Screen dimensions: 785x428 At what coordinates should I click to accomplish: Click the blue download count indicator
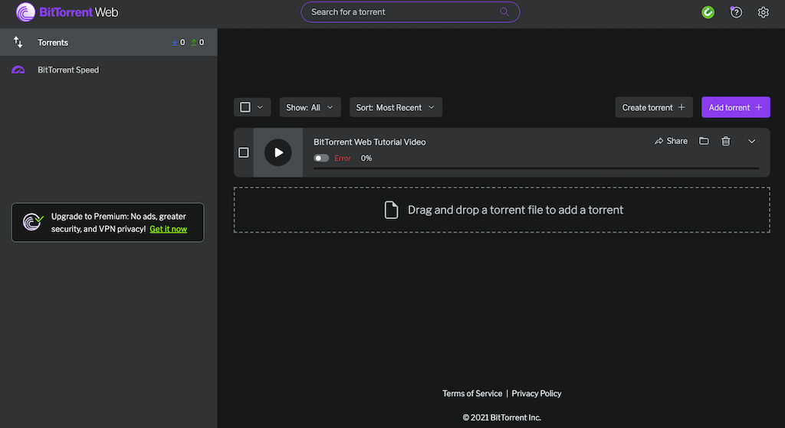178,43
